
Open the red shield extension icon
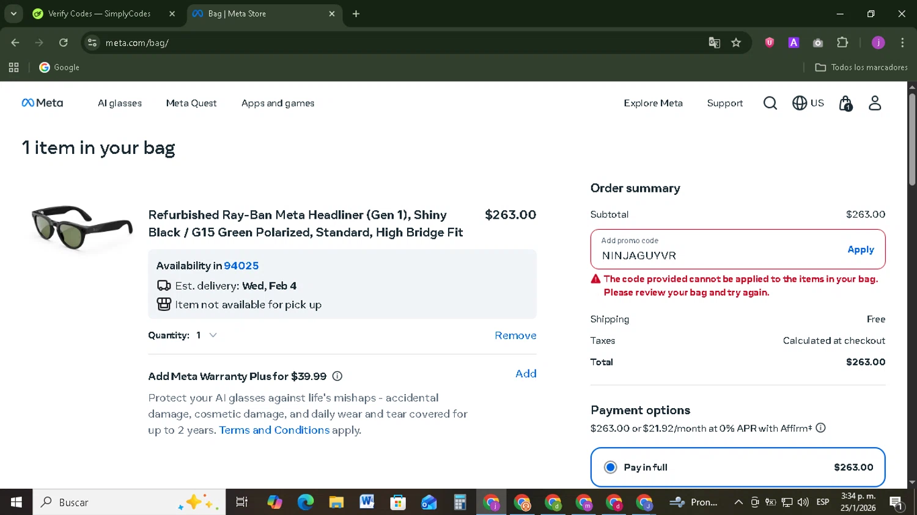770,42
